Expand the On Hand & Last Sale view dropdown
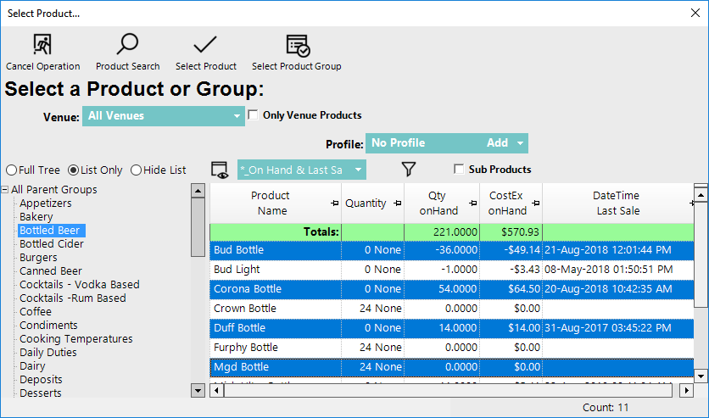 point(358,170)
